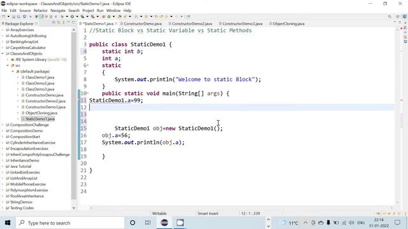The image size is (408, 229).
Task: Select the Java Tutorial project
Action: pyautogui.click(x=20, y=167)
